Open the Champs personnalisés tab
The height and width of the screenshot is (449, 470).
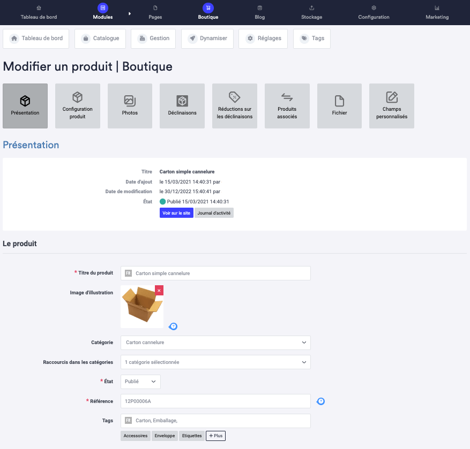click(x=392, y=106)
